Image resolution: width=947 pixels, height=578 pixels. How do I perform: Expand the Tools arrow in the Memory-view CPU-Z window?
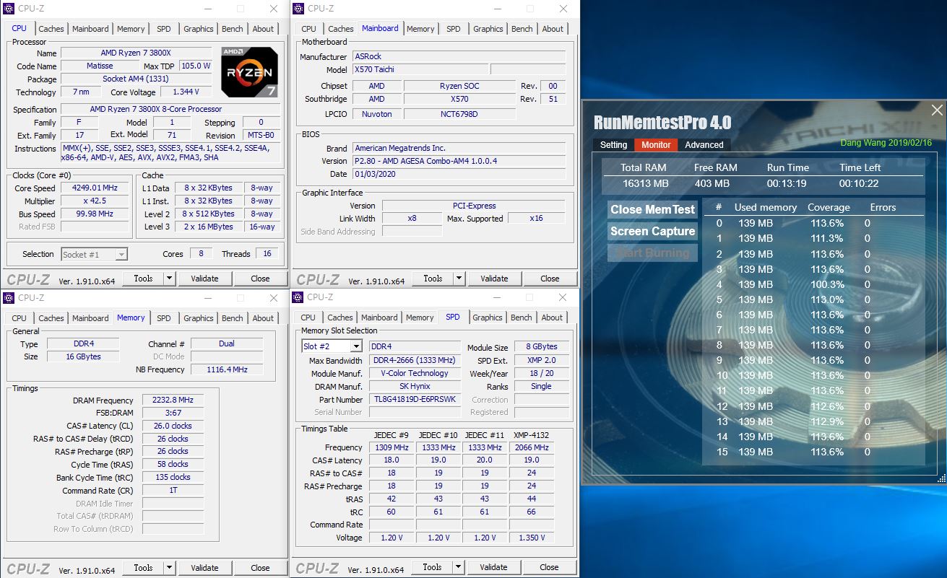coord(170,568)
